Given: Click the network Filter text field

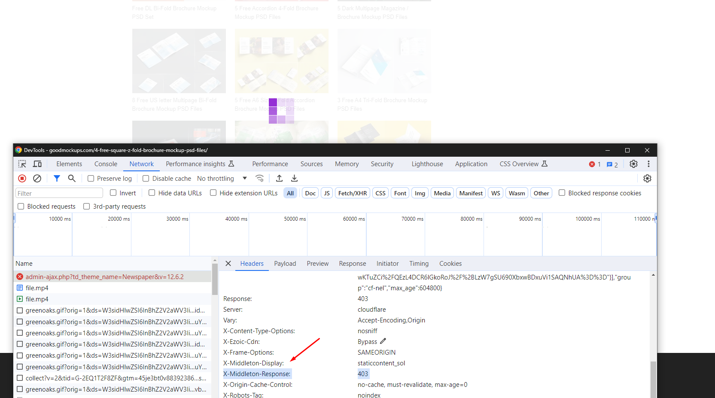Looking at the screenshot, I should [59, 193].
